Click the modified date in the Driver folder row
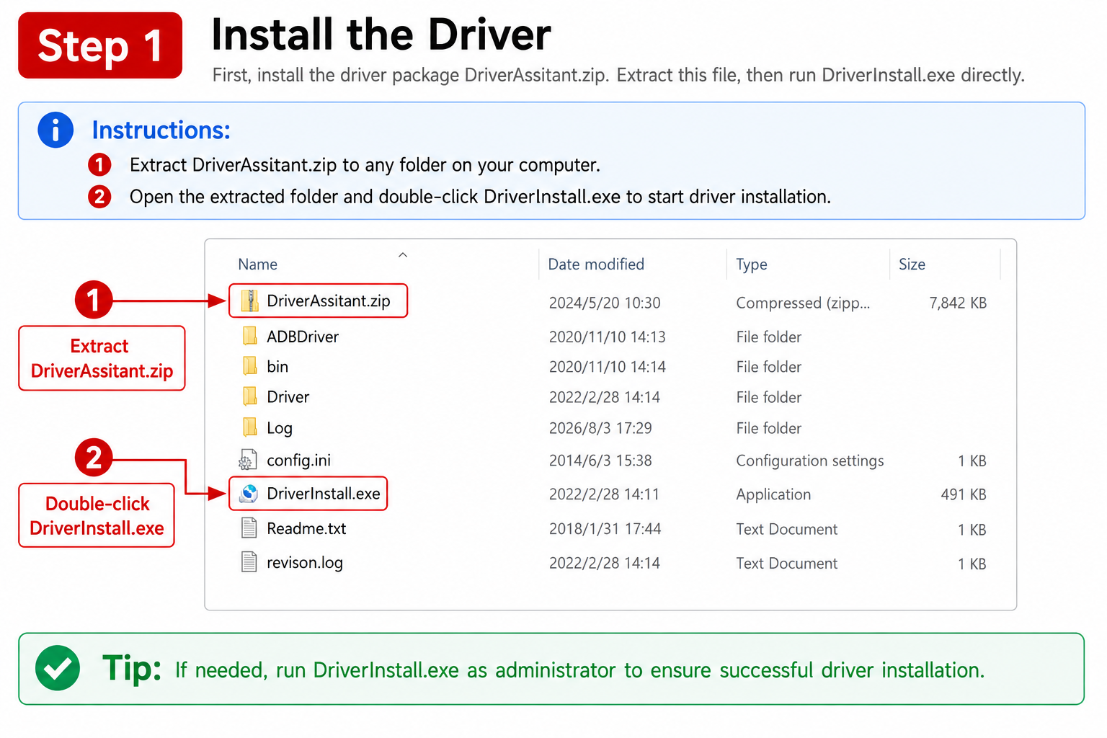The width and height of the screenshot is (1107, 738). click(605, 397)
